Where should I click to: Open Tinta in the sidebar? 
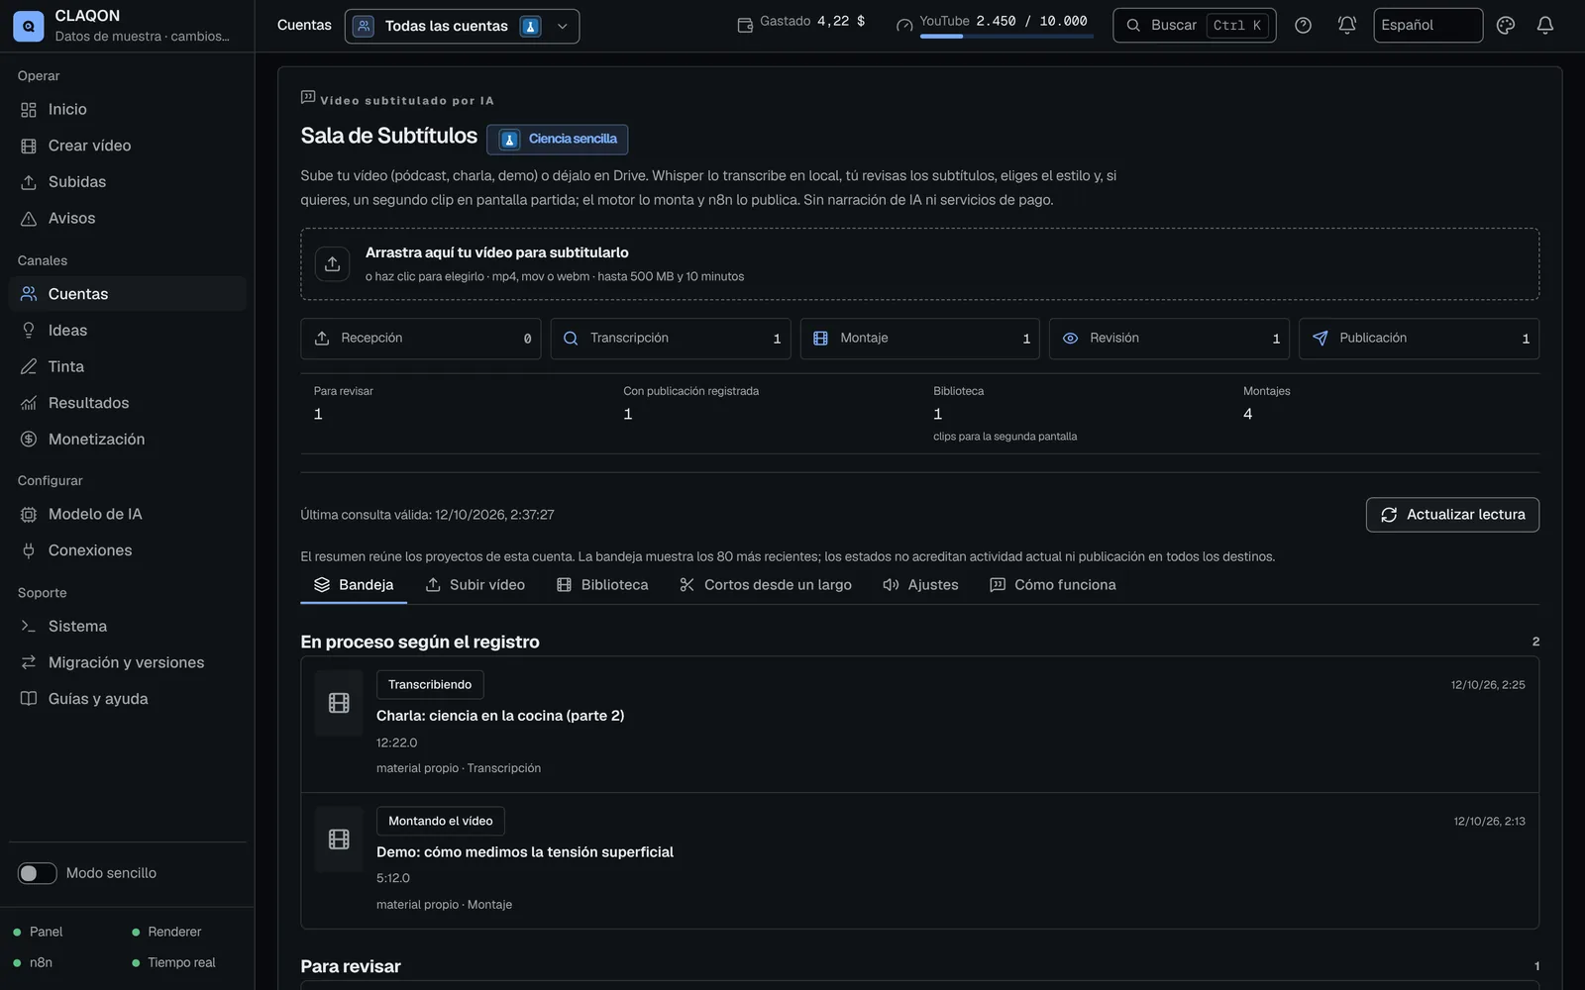pos(127,366)
